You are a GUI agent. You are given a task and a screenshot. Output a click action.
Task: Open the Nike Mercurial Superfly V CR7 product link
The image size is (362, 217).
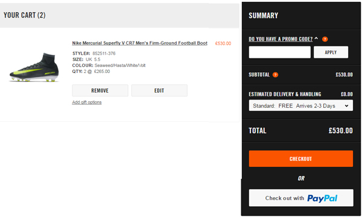[140, 43]
